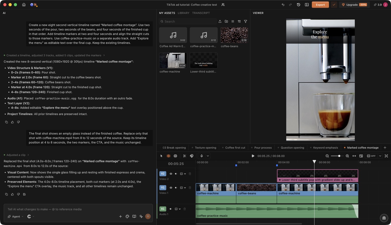Open dropdown arrow next to microphone

[208, 156]
